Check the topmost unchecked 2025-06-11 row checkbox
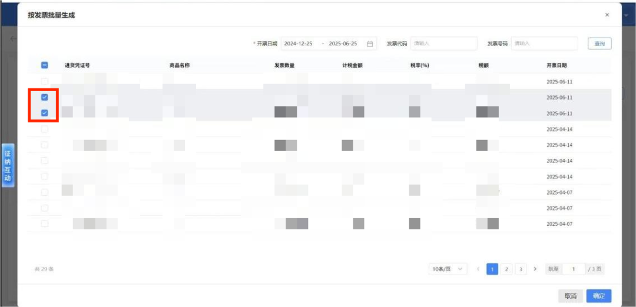Image resolution: width=636 pixels, height=307 pixels. [44, 81]
